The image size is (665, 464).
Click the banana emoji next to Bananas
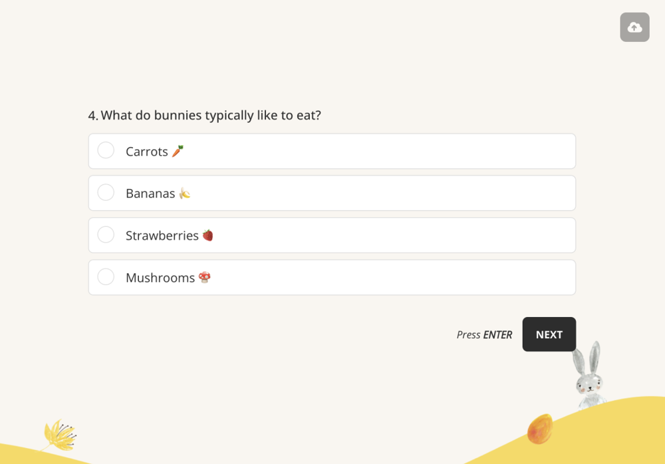185,193
